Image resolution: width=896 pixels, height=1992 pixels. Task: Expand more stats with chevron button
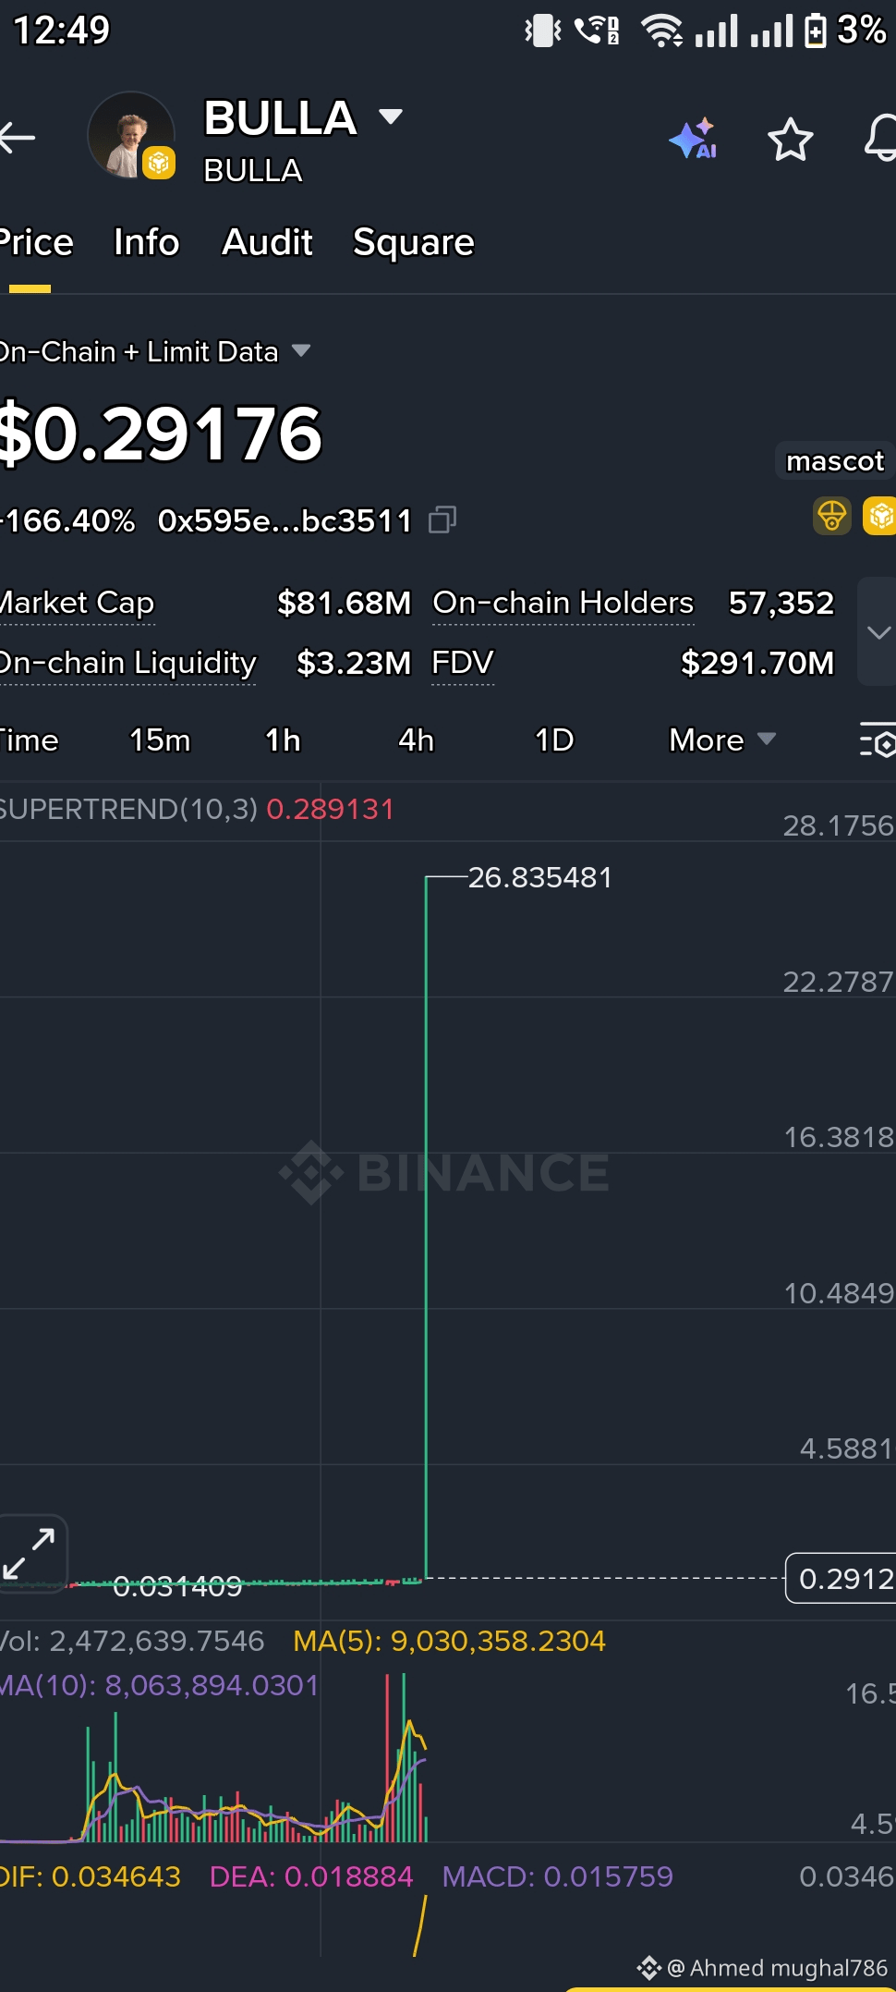pyautogui.click(x=878, y=632)
